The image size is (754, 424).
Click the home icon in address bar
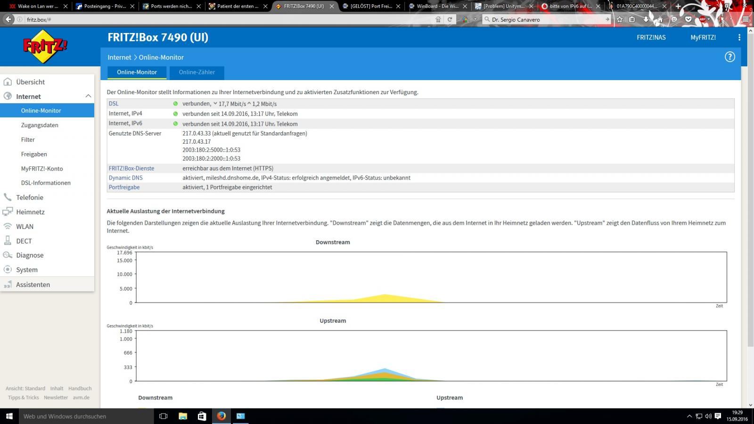[x=438, y=19]
